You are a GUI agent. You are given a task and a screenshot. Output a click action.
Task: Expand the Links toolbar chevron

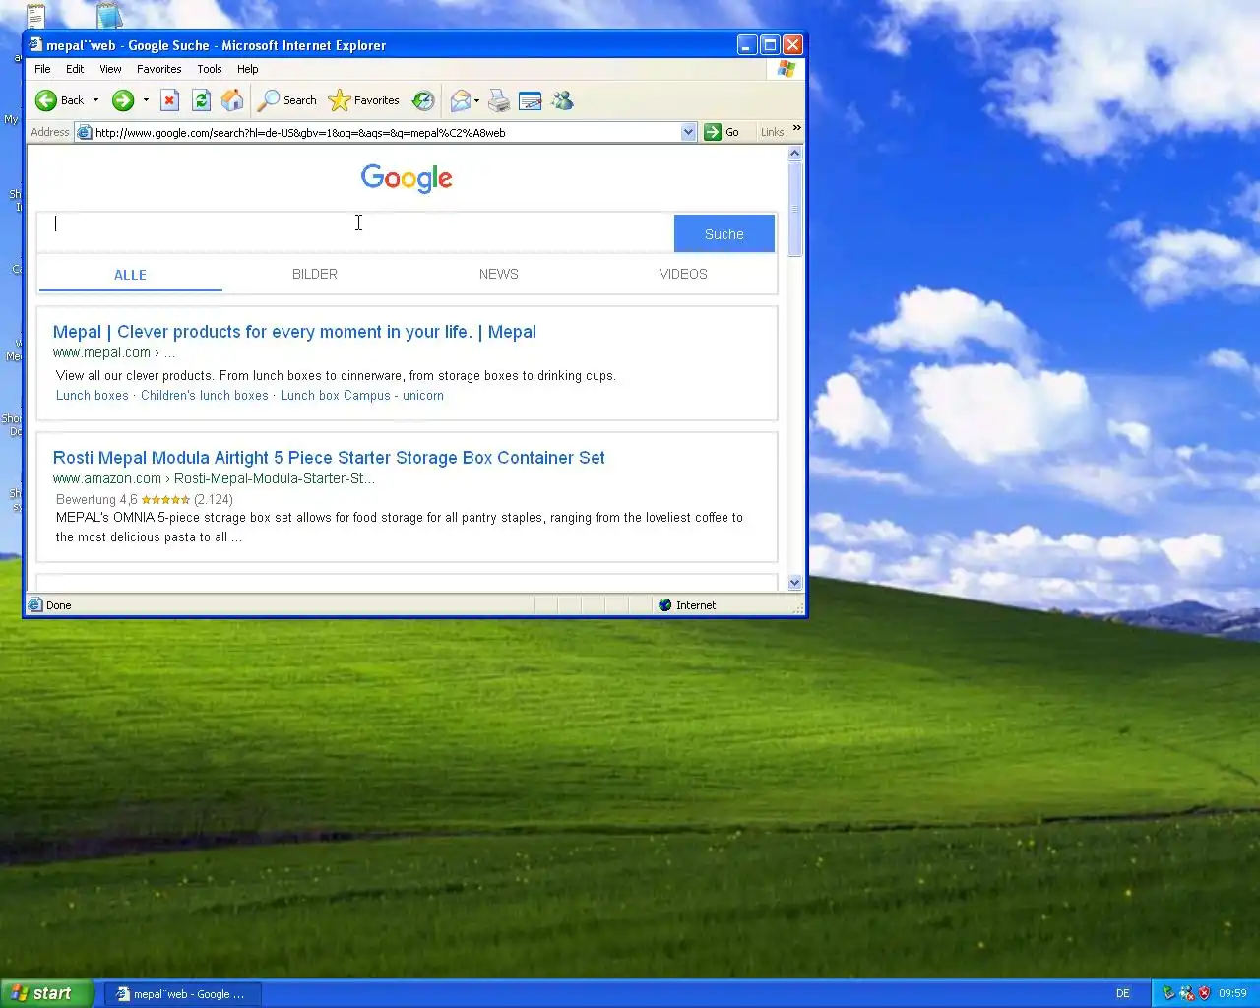click(x=796, y=128)
